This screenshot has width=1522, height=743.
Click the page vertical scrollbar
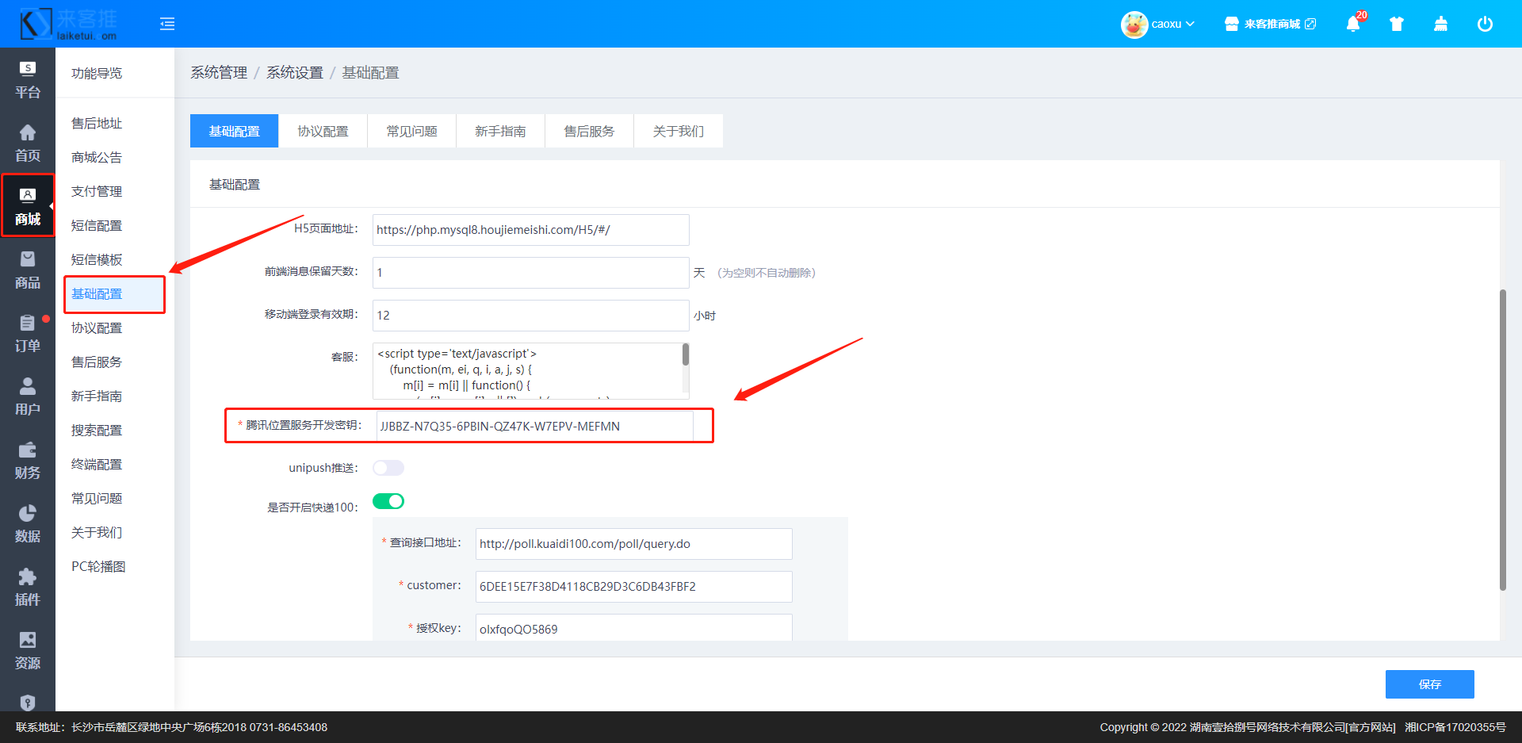[x=1503, y=440]
